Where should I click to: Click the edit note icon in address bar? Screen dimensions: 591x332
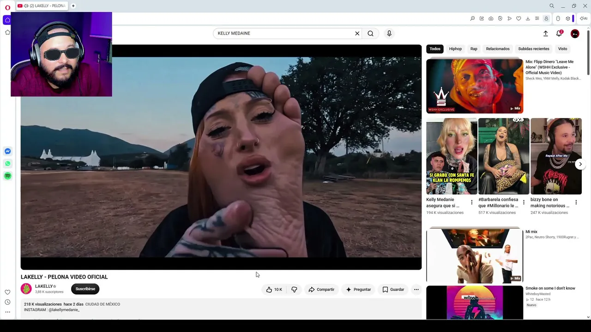pyautogui.click(x=482, y=18)
